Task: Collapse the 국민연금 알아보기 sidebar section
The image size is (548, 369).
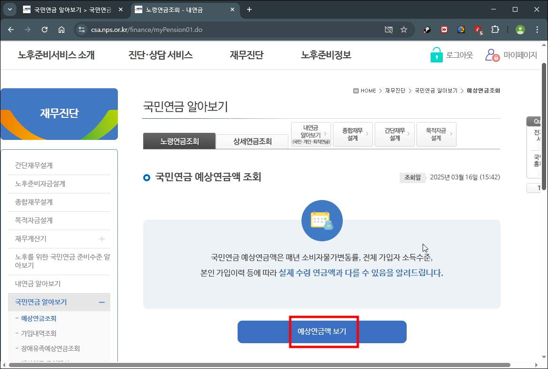Action: coord(103,302)
